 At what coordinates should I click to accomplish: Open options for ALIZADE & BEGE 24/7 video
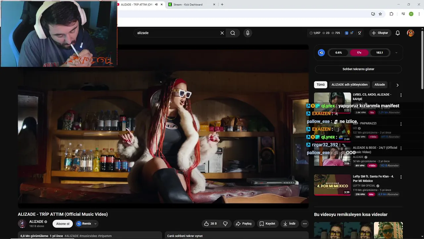click(x=401, y=148)
